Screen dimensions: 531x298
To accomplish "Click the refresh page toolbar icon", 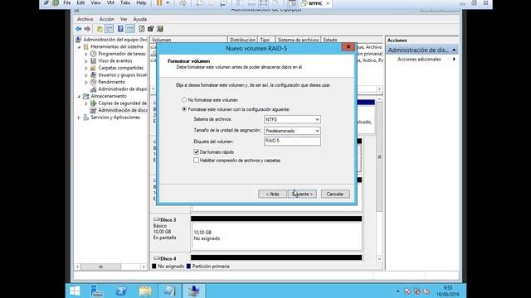I will (142, 29).
